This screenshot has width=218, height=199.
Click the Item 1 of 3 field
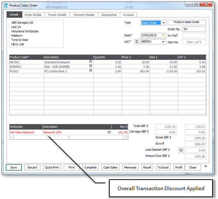[x=194, y=42]
